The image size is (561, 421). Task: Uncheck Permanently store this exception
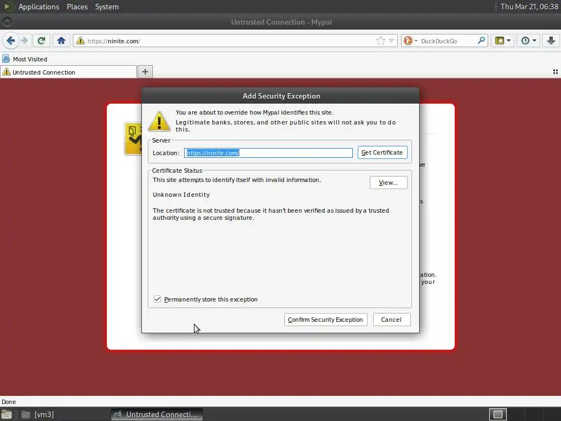[157, 299]
